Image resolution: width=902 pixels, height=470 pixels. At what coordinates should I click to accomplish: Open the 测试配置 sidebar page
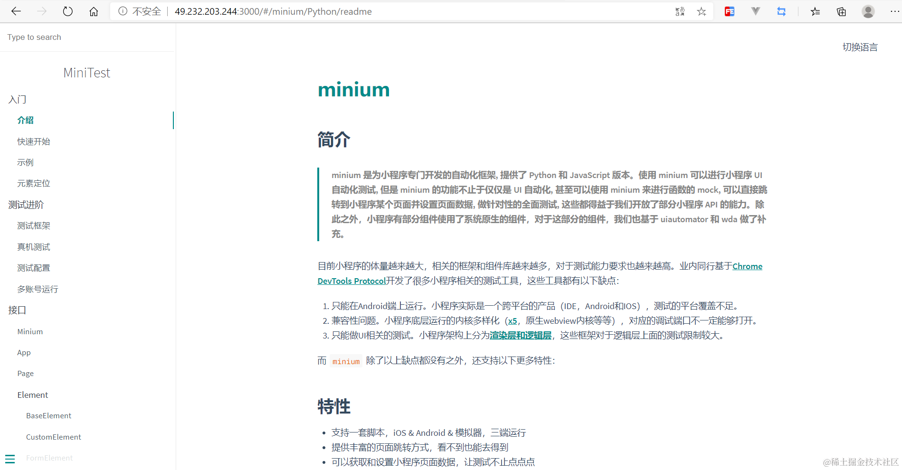(x=34, y=268)
